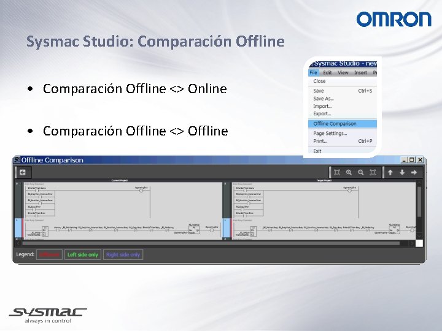The image size is (442, 331).
Task: Select Import... in the File menu
Action: [343, 106]
